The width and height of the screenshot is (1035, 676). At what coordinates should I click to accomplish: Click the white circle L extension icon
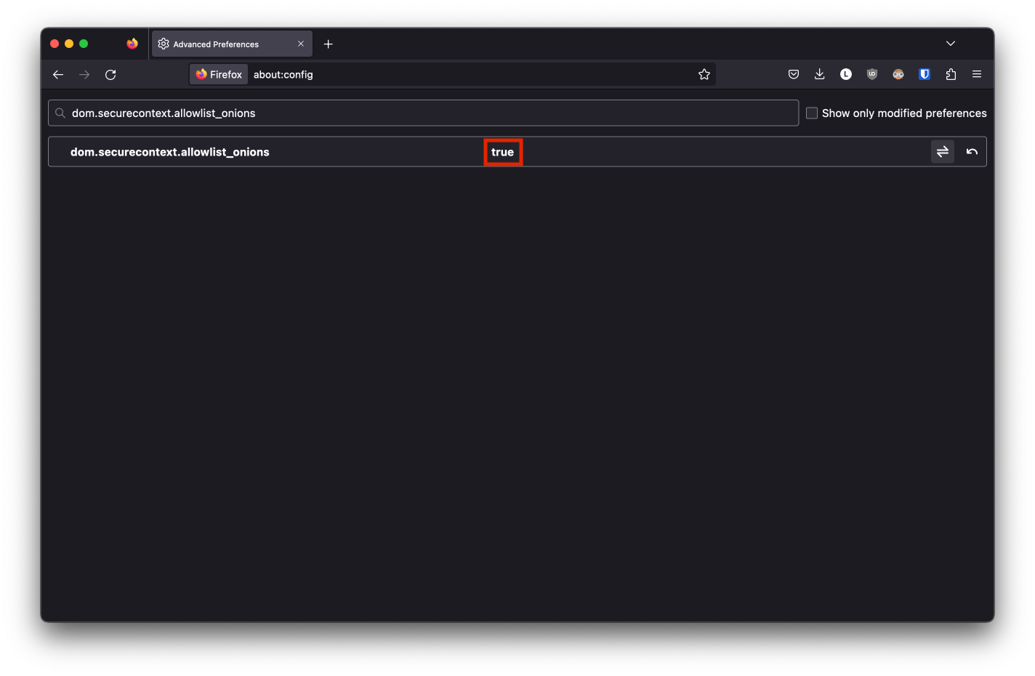coord(846,74)
